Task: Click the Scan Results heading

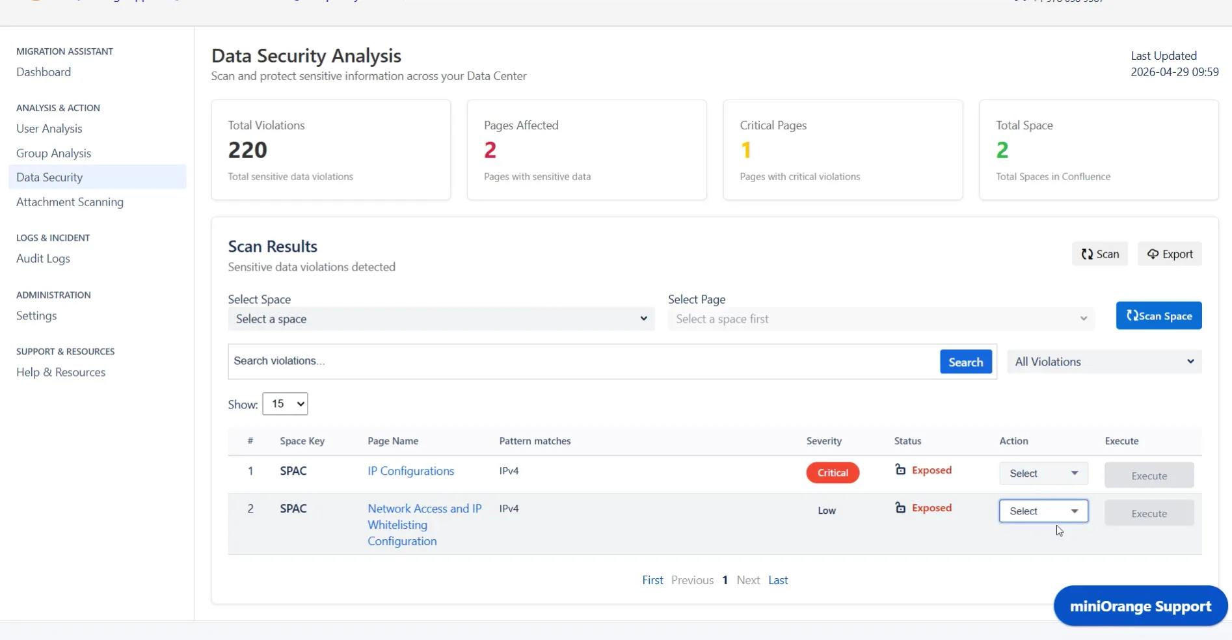Action: point(273,247)
